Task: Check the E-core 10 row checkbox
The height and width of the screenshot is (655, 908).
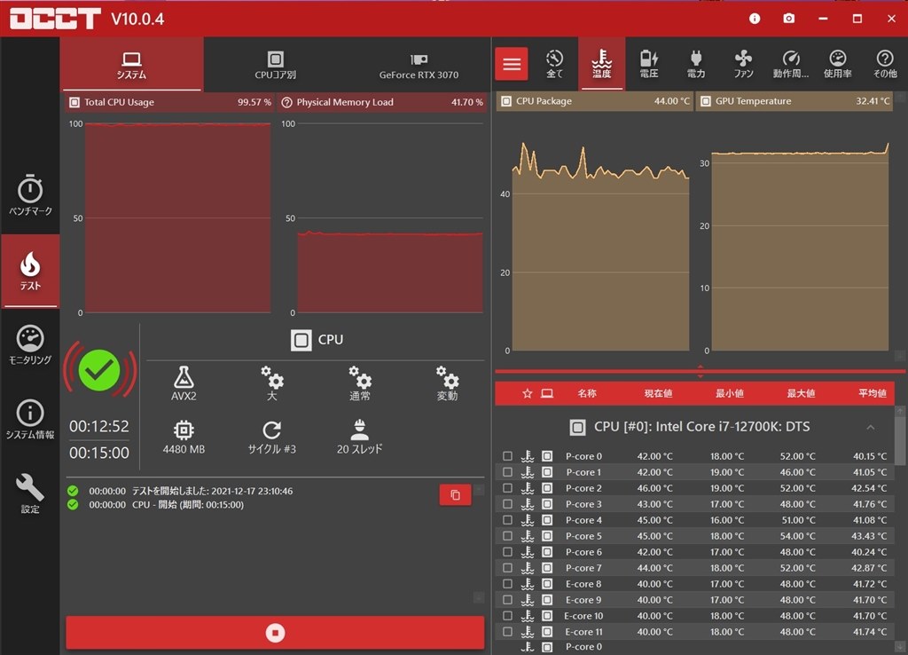Action: tap(507, 616)
